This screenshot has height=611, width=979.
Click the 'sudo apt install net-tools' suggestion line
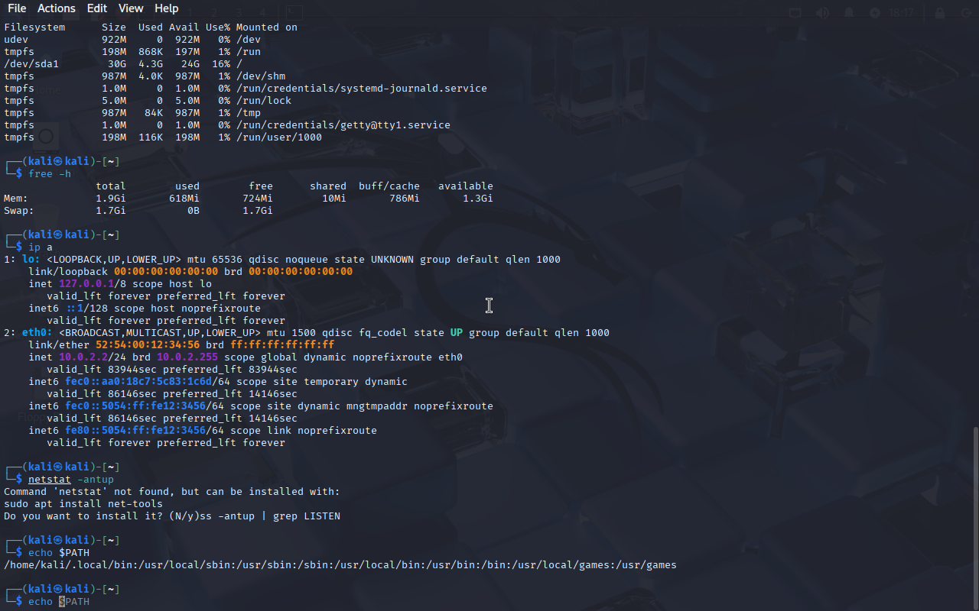83,504
